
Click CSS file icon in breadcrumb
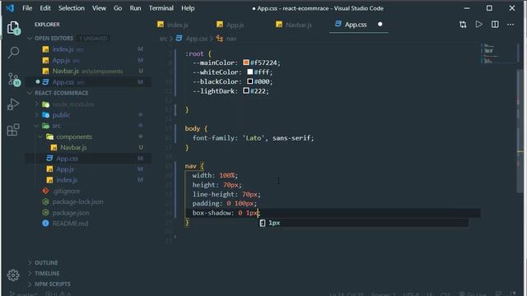(x=179, y=39)
